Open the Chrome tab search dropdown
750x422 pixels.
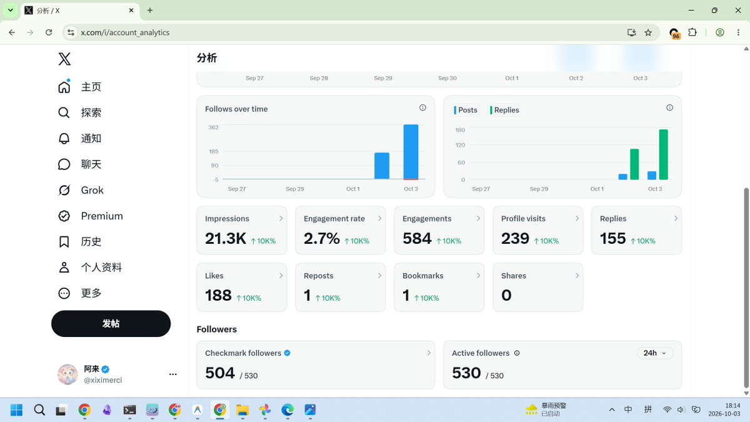point(10,11)
